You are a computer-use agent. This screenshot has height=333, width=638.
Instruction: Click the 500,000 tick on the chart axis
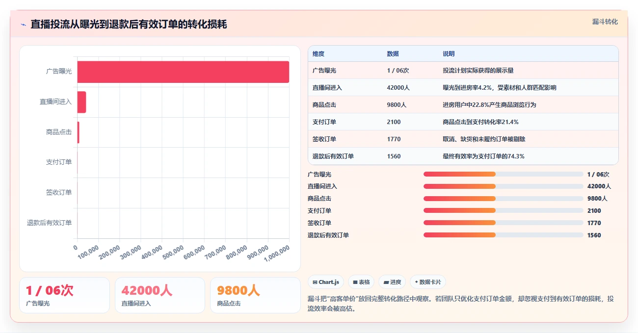click(x=173, y=252)
